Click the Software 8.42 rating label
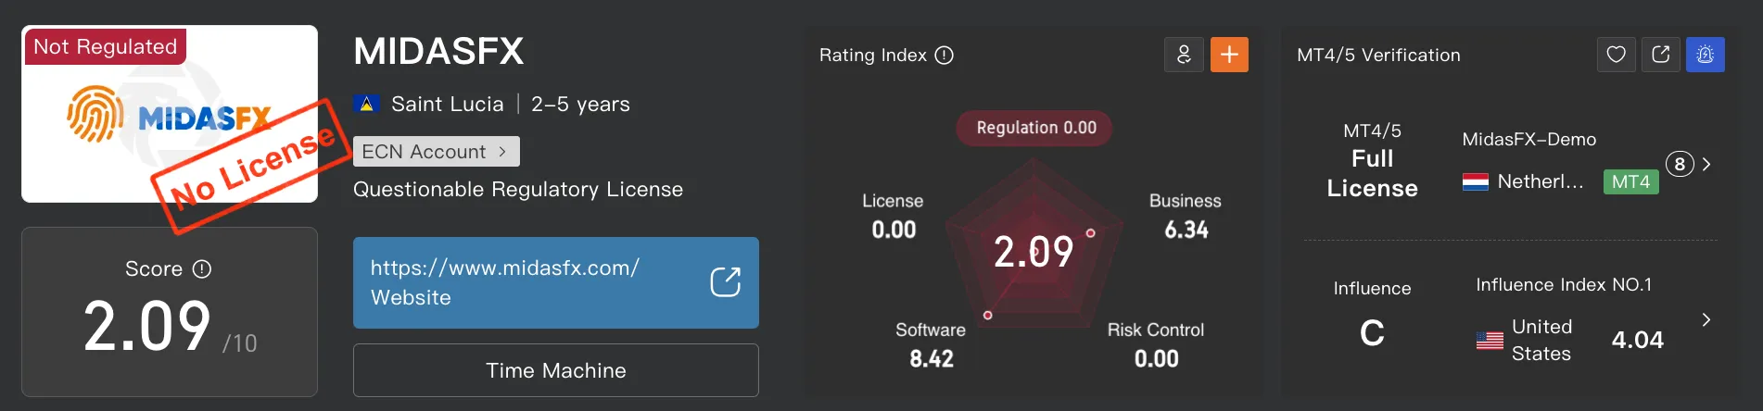This screenshot has height=411, width=1763. pos(931,344)
